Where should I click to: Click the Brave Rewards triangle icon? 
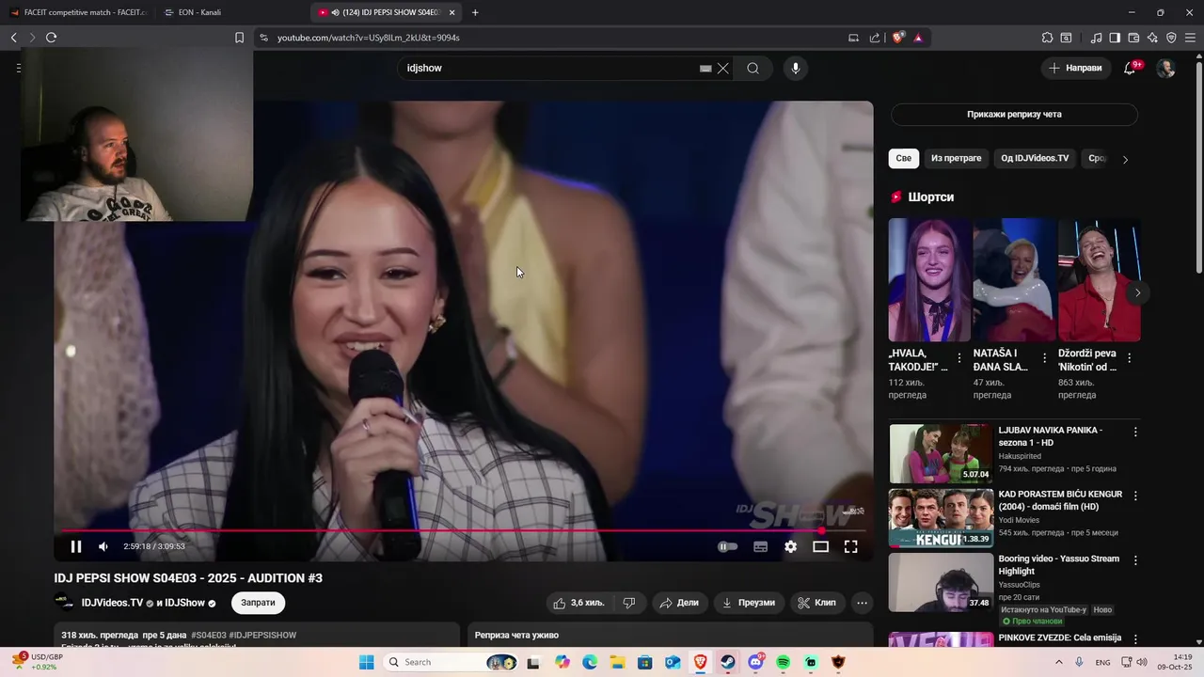(918, 38)
